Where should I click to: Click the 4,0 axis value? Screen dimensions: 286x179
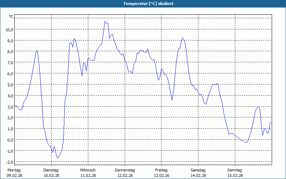coord(10,96)
